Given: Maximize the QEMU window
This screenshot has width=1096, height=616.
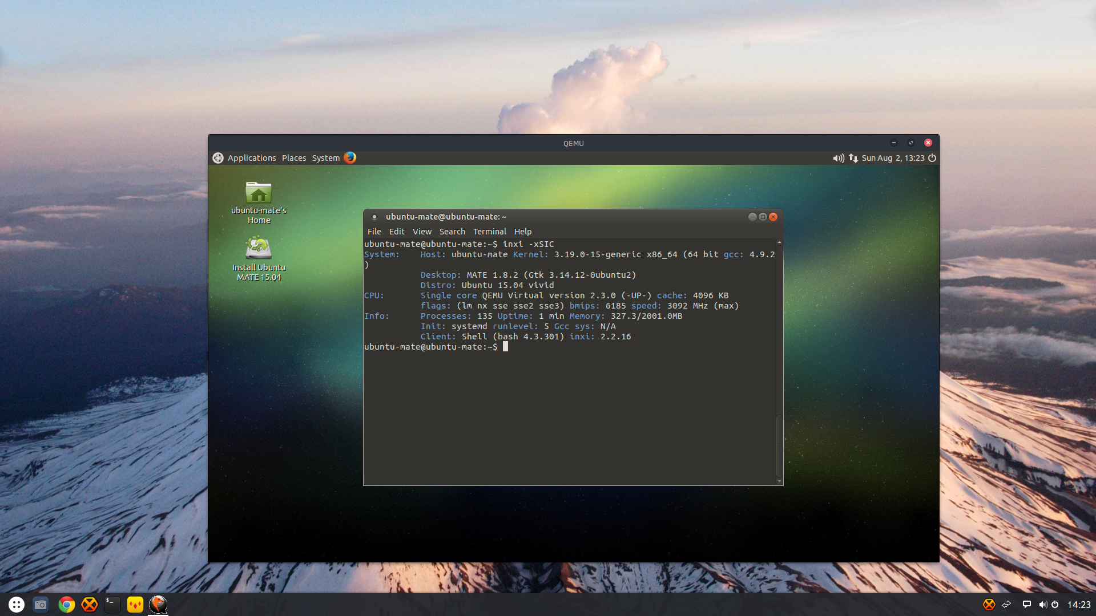Looking at the screenshot, I should click(911, 143).
